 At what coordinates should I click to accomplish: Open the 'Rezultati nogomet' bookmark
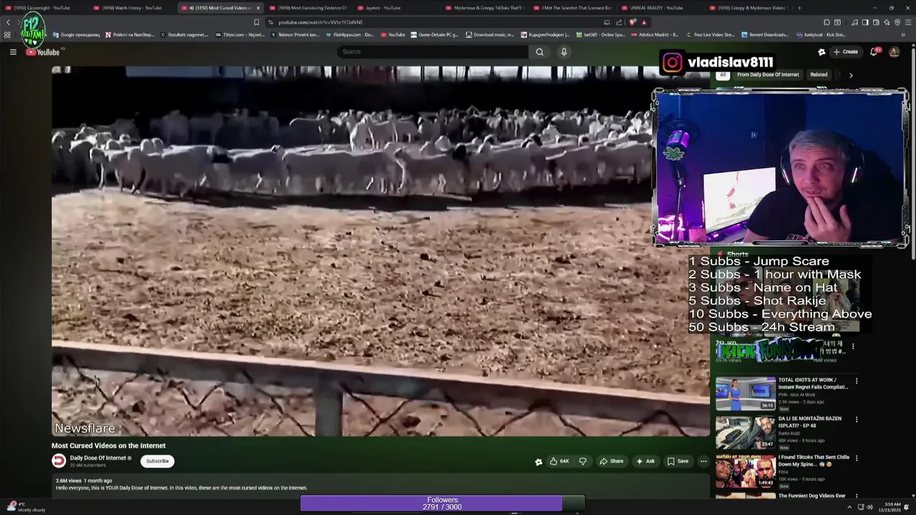tap(184, 34)
